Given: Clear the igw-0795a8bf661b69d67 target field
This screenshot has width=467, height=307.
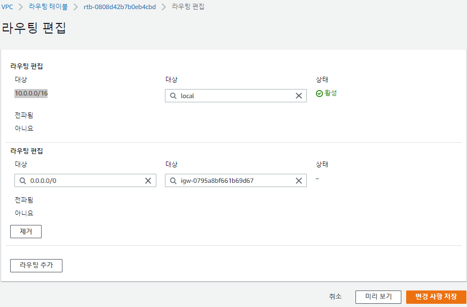Looking at the screenshot, I should [x=298, y=181].
